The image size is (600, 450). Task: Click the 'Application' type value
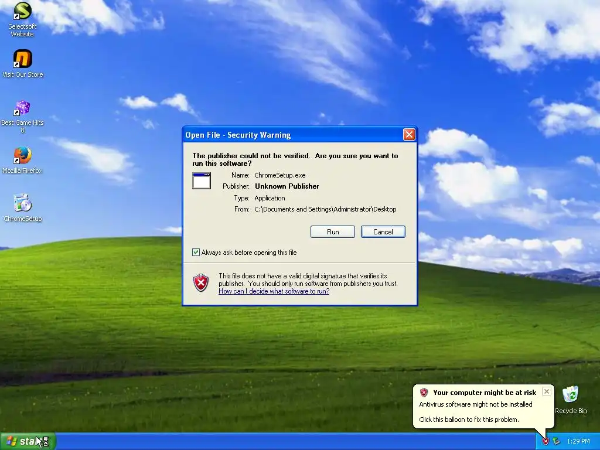pos(270,198)
